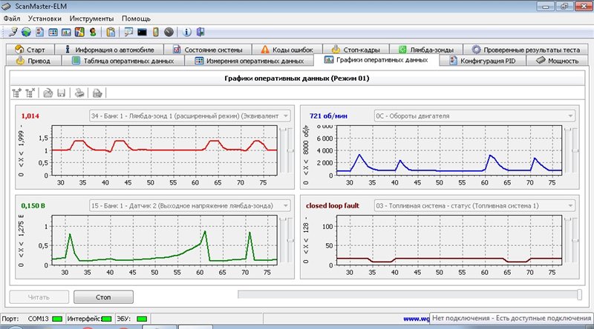The image size is (594, 329).
Task: Open the Состояние системы tab
Action: (x=208, y=50)
